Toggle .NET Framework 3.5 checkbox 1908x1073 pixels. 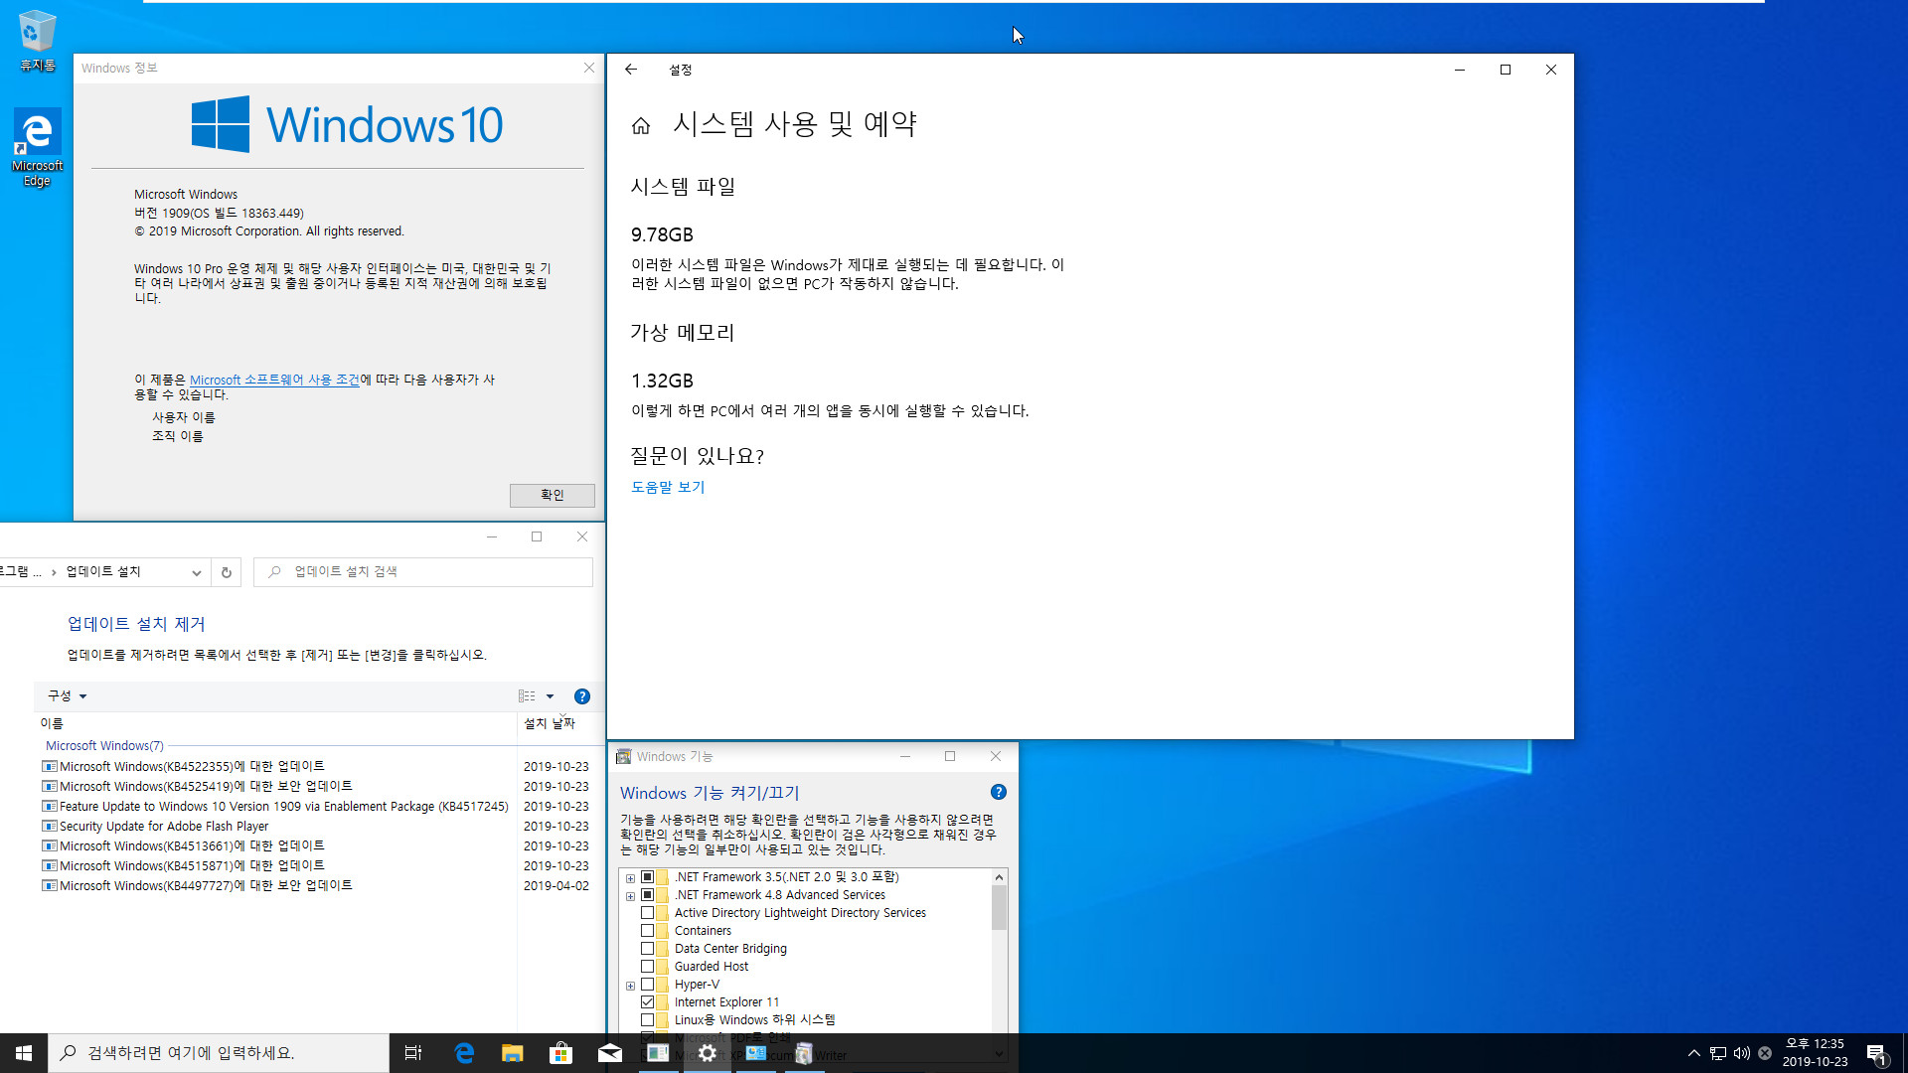coord(648,877)
